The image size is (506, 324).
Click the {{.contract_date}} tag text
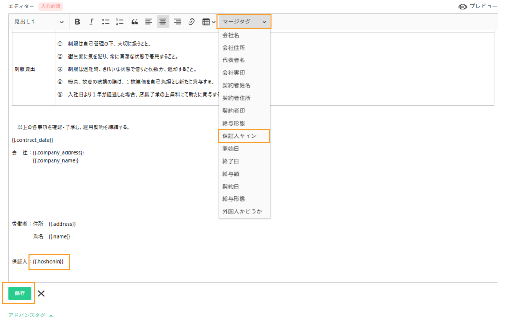[x=32, y=140]
